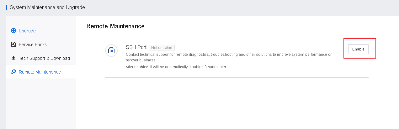This screenshot has height=129, width=399.
Task: Click the "Not enabled" status badge
Action: [162, 48]
